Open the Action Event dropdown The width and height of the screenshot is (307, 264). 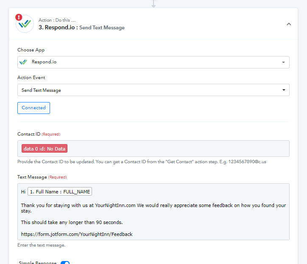(x=153, y=90)
